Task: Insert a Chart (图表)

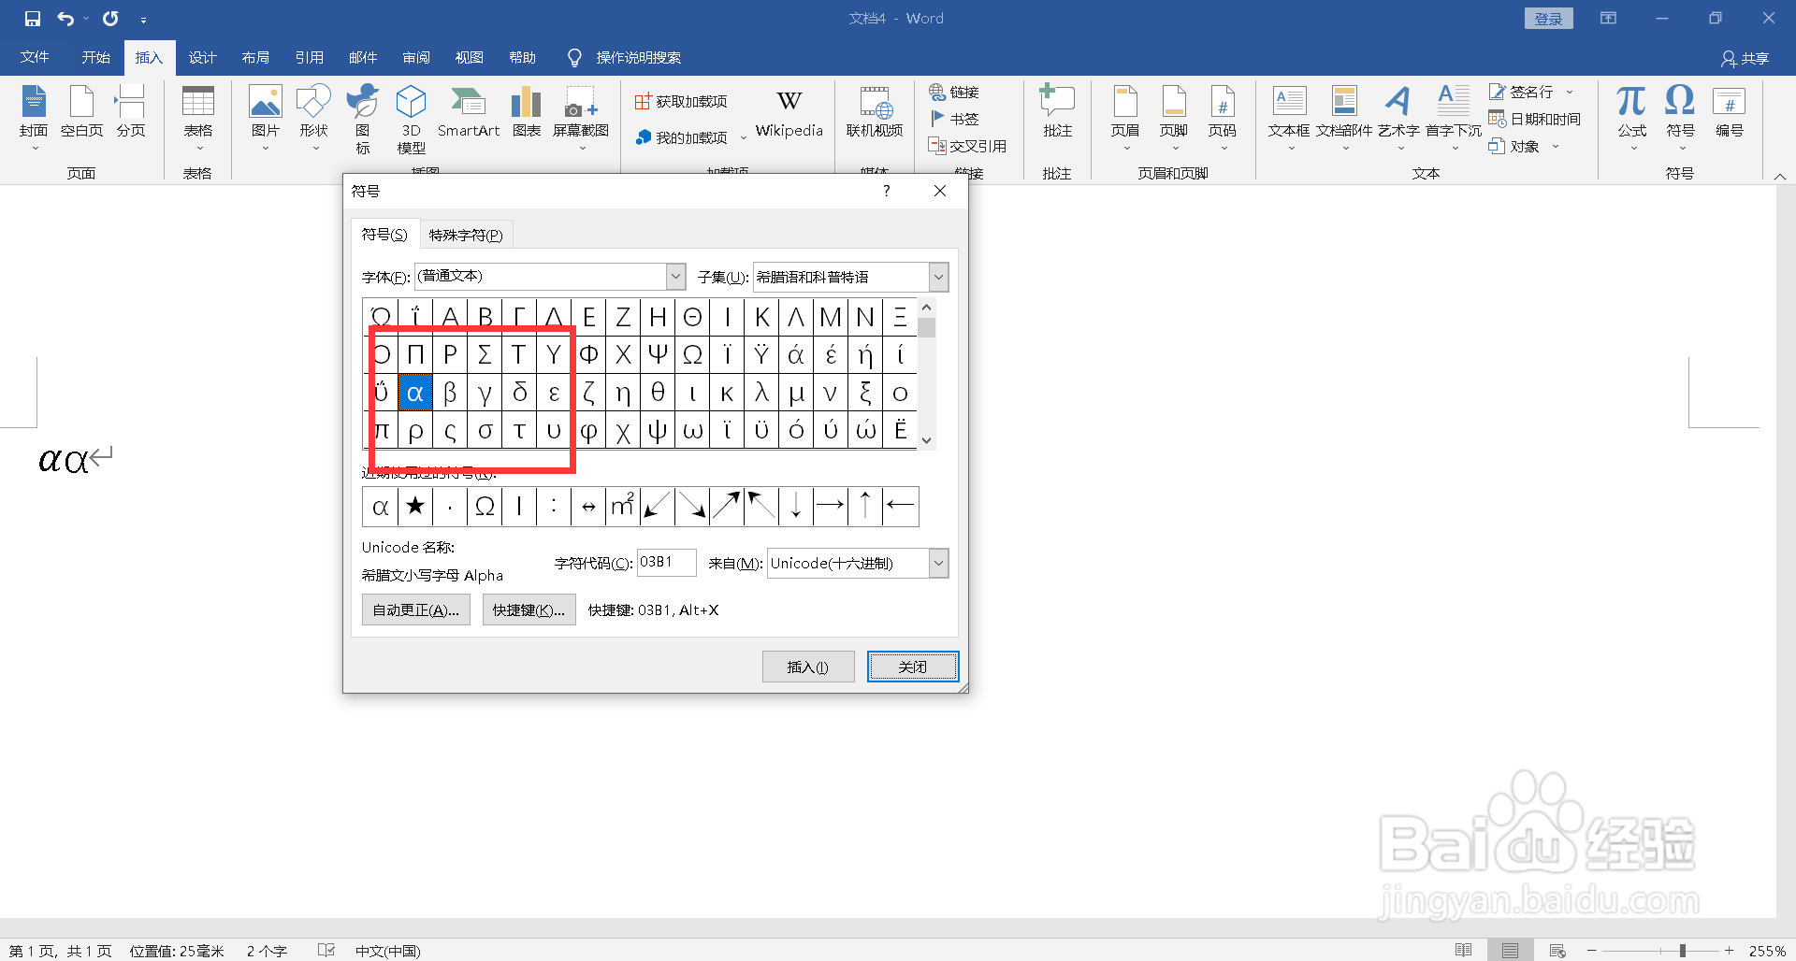Action: [527, 112]
